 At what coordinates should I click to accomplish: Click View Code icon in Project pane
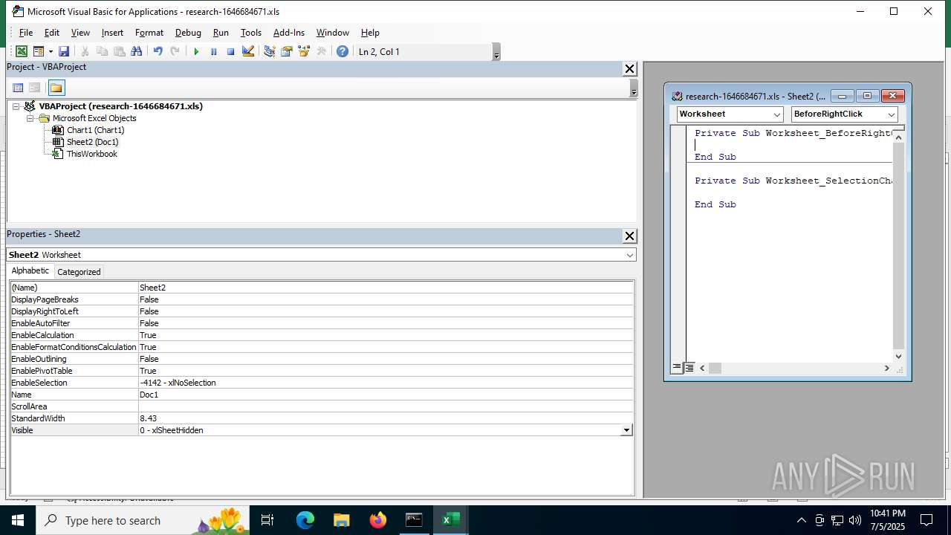tap(19, 88)
